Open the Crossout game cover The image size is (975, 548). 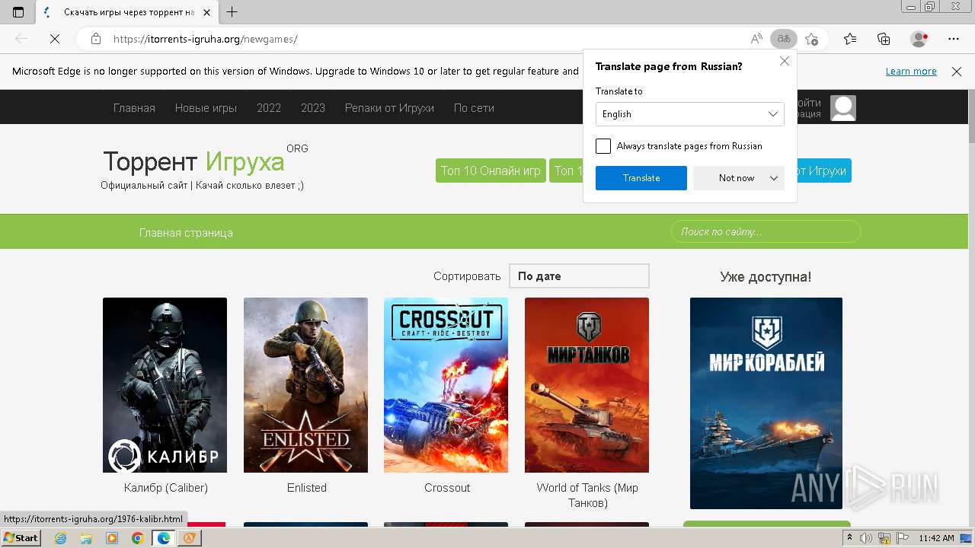(x=446, y=385)
